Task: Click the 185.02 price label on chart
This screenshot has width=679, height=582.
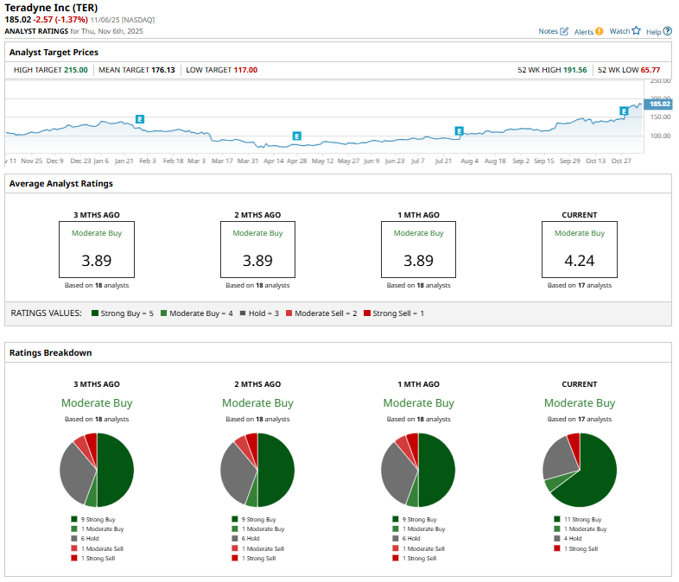Action: point(658,104)
